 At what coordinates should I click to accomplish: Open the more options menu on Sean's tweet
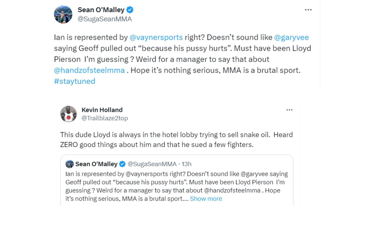click(308, 9)
